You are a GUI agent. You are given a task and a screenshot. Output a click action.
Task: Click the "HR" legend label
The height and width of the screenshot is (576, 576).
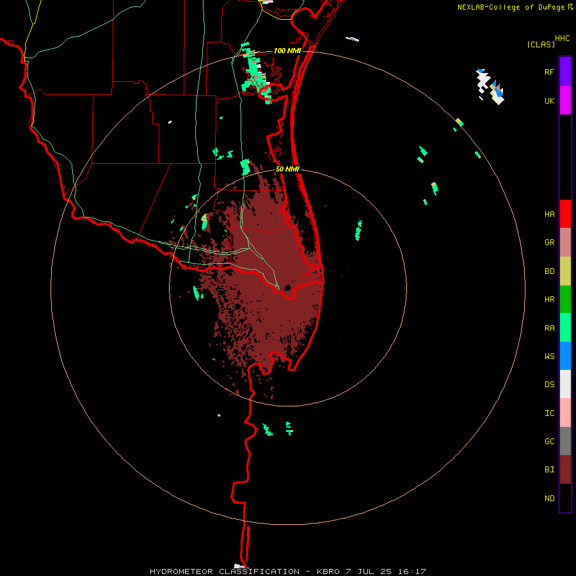tap(549, 300)
